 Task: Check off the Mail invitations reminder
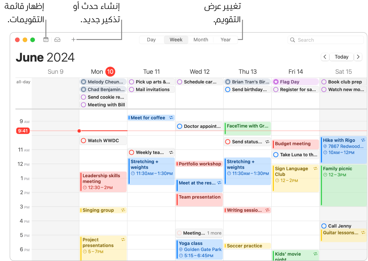tap(131, 89)
